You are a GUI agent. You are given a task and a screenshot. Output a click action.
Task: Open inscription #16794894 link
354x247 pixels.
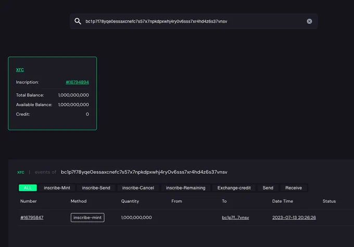pos(77,82)
